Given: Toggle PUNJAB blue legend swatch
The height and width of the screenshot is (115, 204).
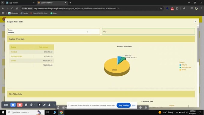Looking at the screenshot, I should (180, 65).
